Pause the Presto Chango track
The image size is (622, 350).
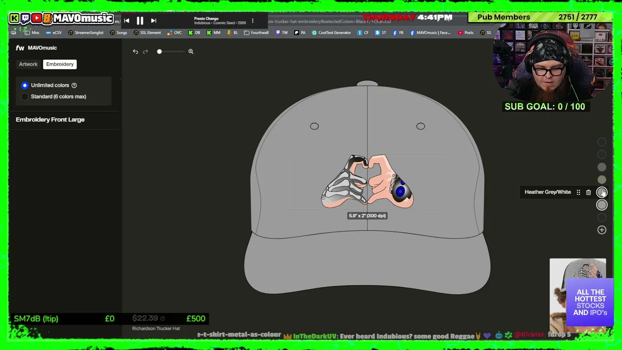(140, 20)
